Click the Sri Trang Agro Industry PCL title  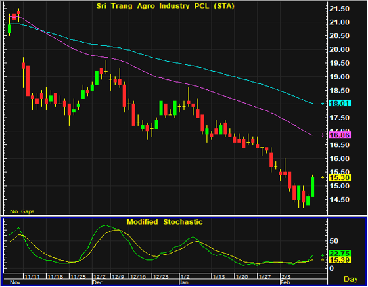166,6
